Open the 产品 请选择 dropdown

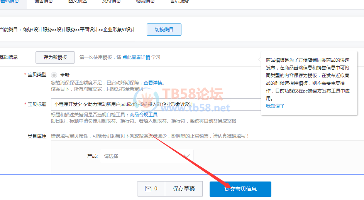pyautogui.click(x=147, y=156)
